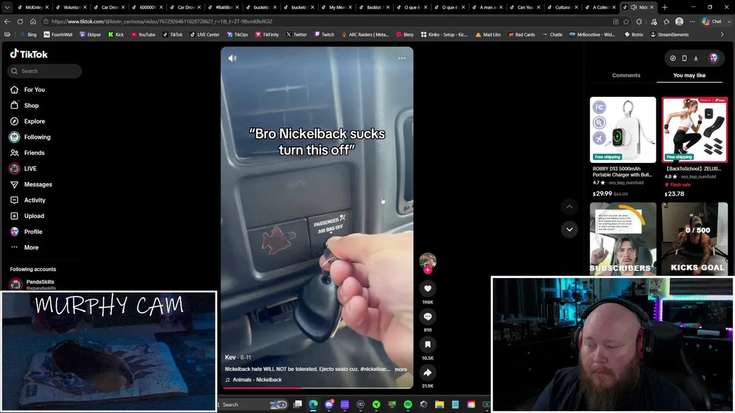Focus the TikTok search field
Viewport: 735px width, 413px height.
click(45, 71)
